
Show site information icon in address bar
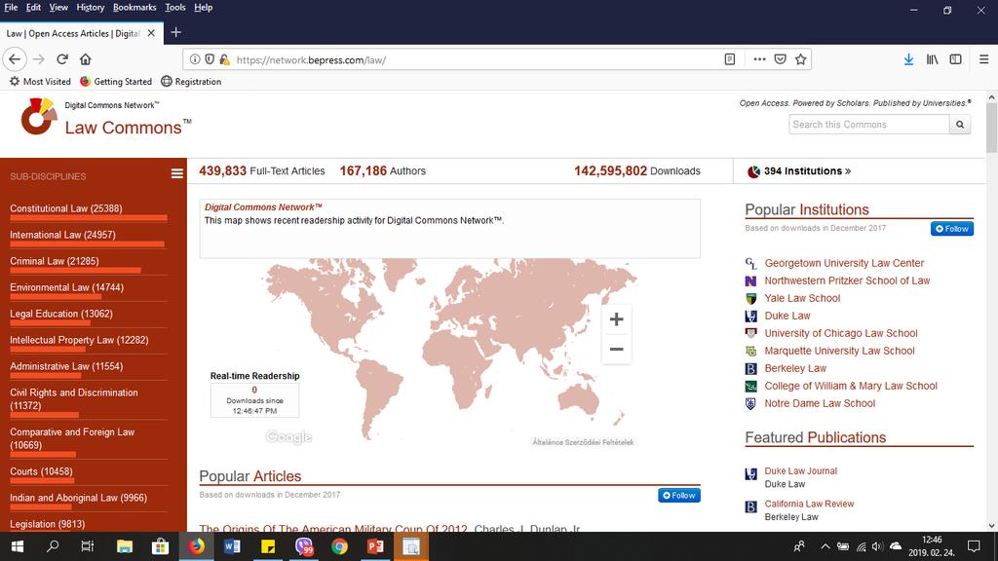tap(195, 59)
